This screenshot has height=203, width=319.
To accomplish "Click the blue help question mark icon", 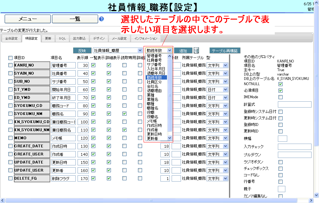I will [x=101, y=19].
